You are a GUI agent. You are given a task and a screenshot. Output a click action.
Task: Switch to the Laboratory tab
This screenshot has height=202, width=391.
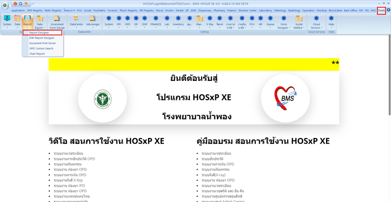(265, 11)
